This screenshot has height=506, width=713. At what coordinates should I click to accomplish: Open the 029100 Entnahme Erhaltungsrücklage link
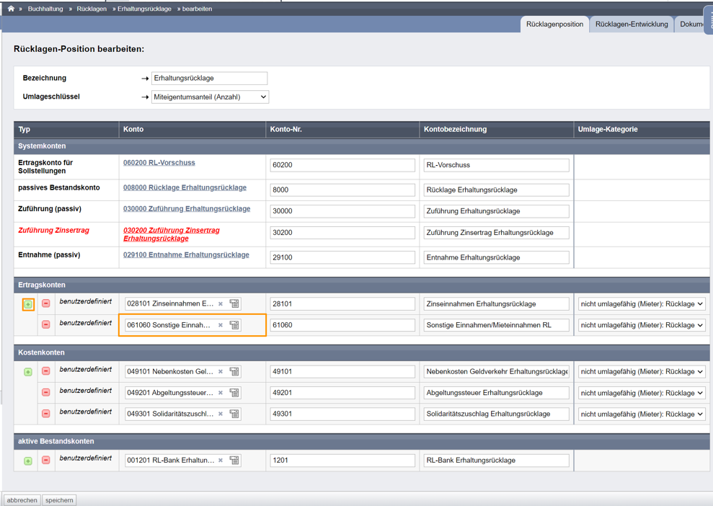click(186, 255)
